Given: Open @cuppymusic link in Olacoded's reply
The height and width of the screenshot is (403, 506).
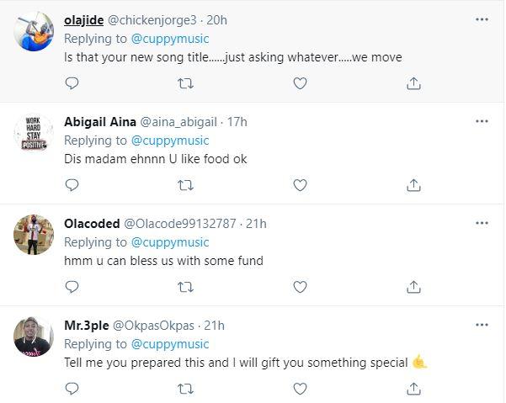Looking at the screenshot, I should click(x=170, y=242).
